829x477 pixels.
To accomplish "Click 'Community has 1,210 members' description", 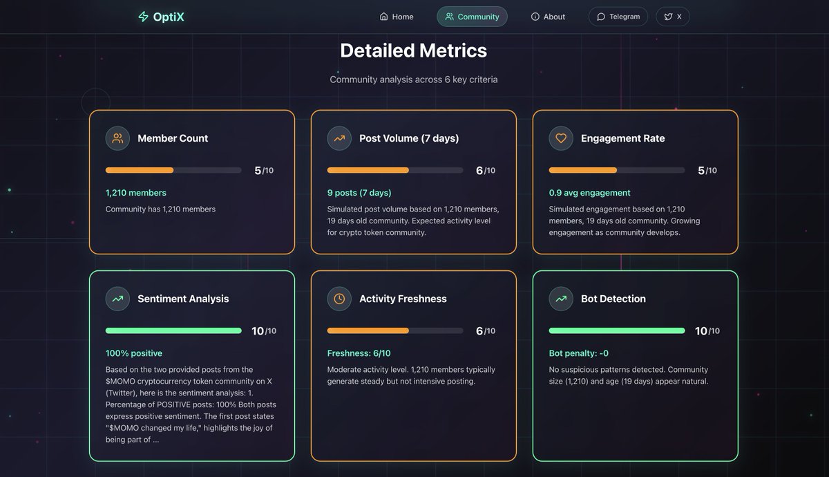I will pyautogui.click(x=160, y=209).
